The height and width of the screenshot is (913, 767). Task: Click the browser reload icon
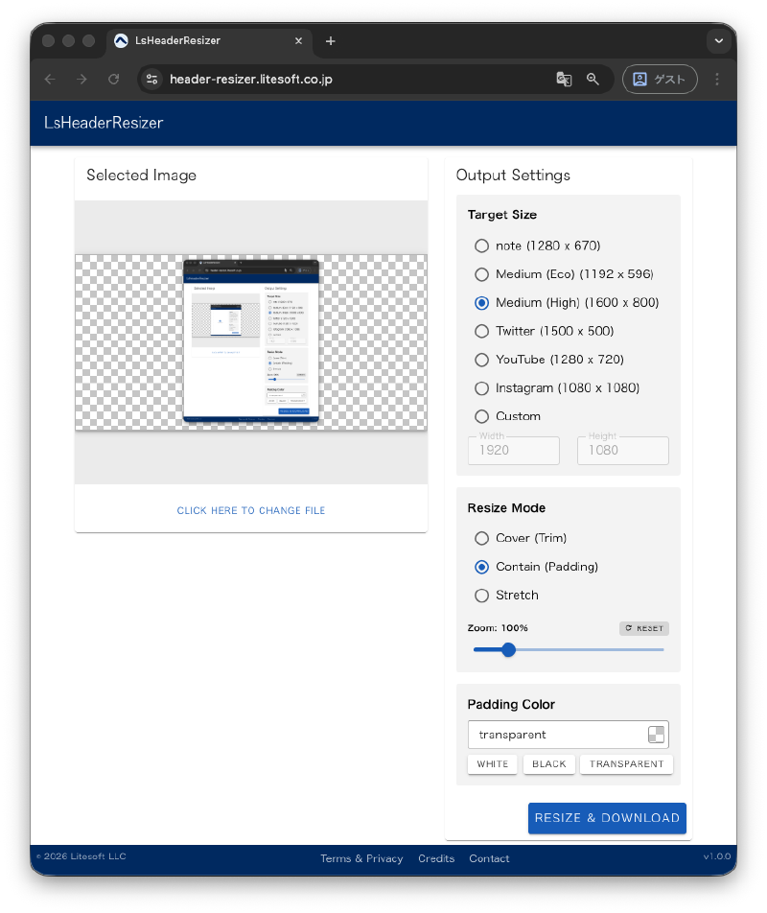(113, 80)
